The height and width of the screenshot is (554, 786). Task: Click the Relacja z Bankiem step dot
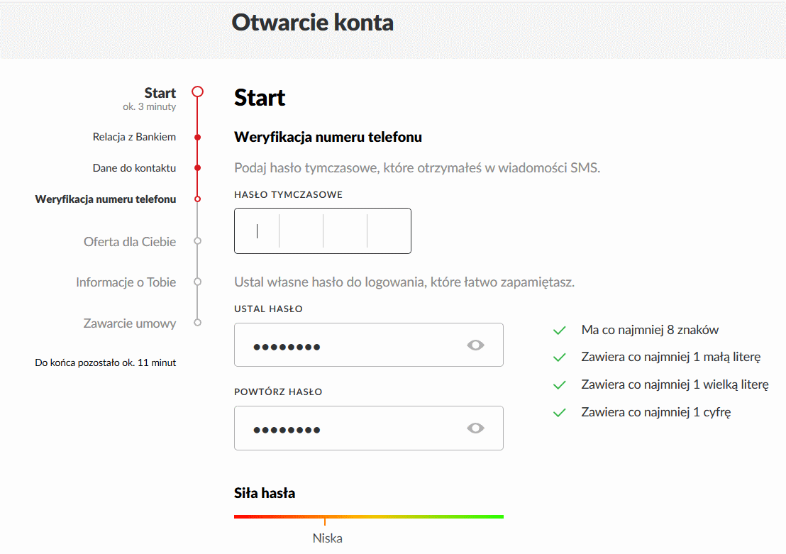[x=198, y=137]
